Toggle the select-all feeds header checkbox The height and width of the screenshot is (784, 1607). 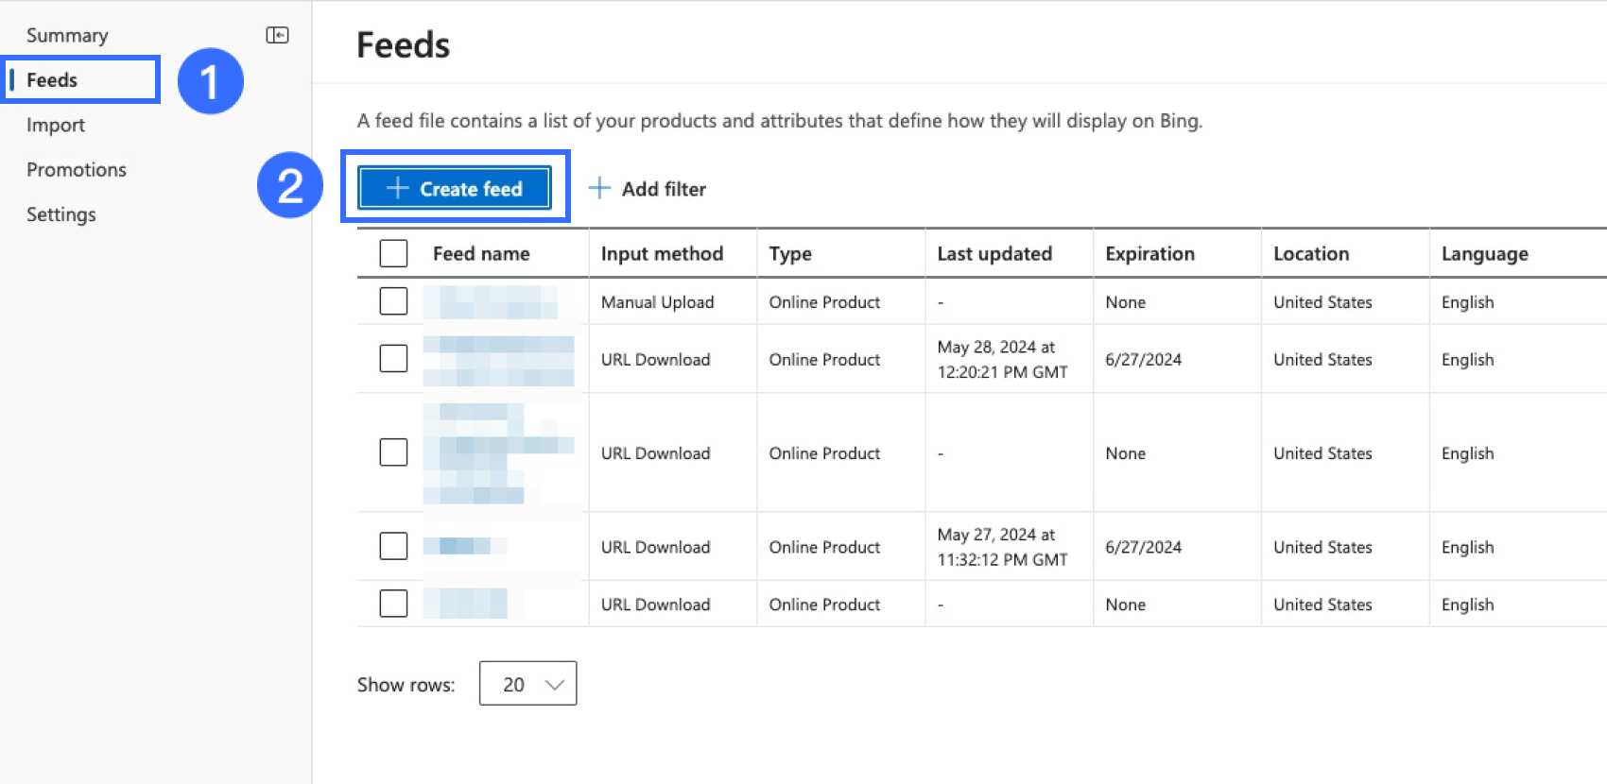393,253
